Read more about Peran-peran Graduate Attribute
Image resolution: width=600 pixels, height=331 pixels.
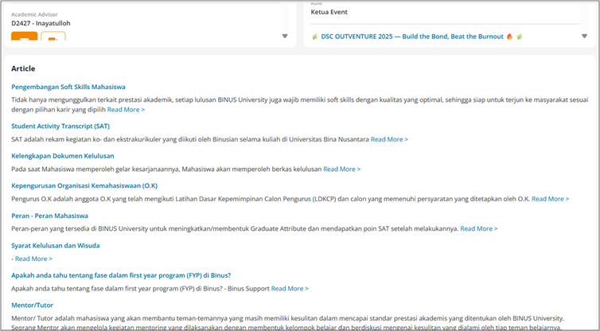(x=479, y=229)
